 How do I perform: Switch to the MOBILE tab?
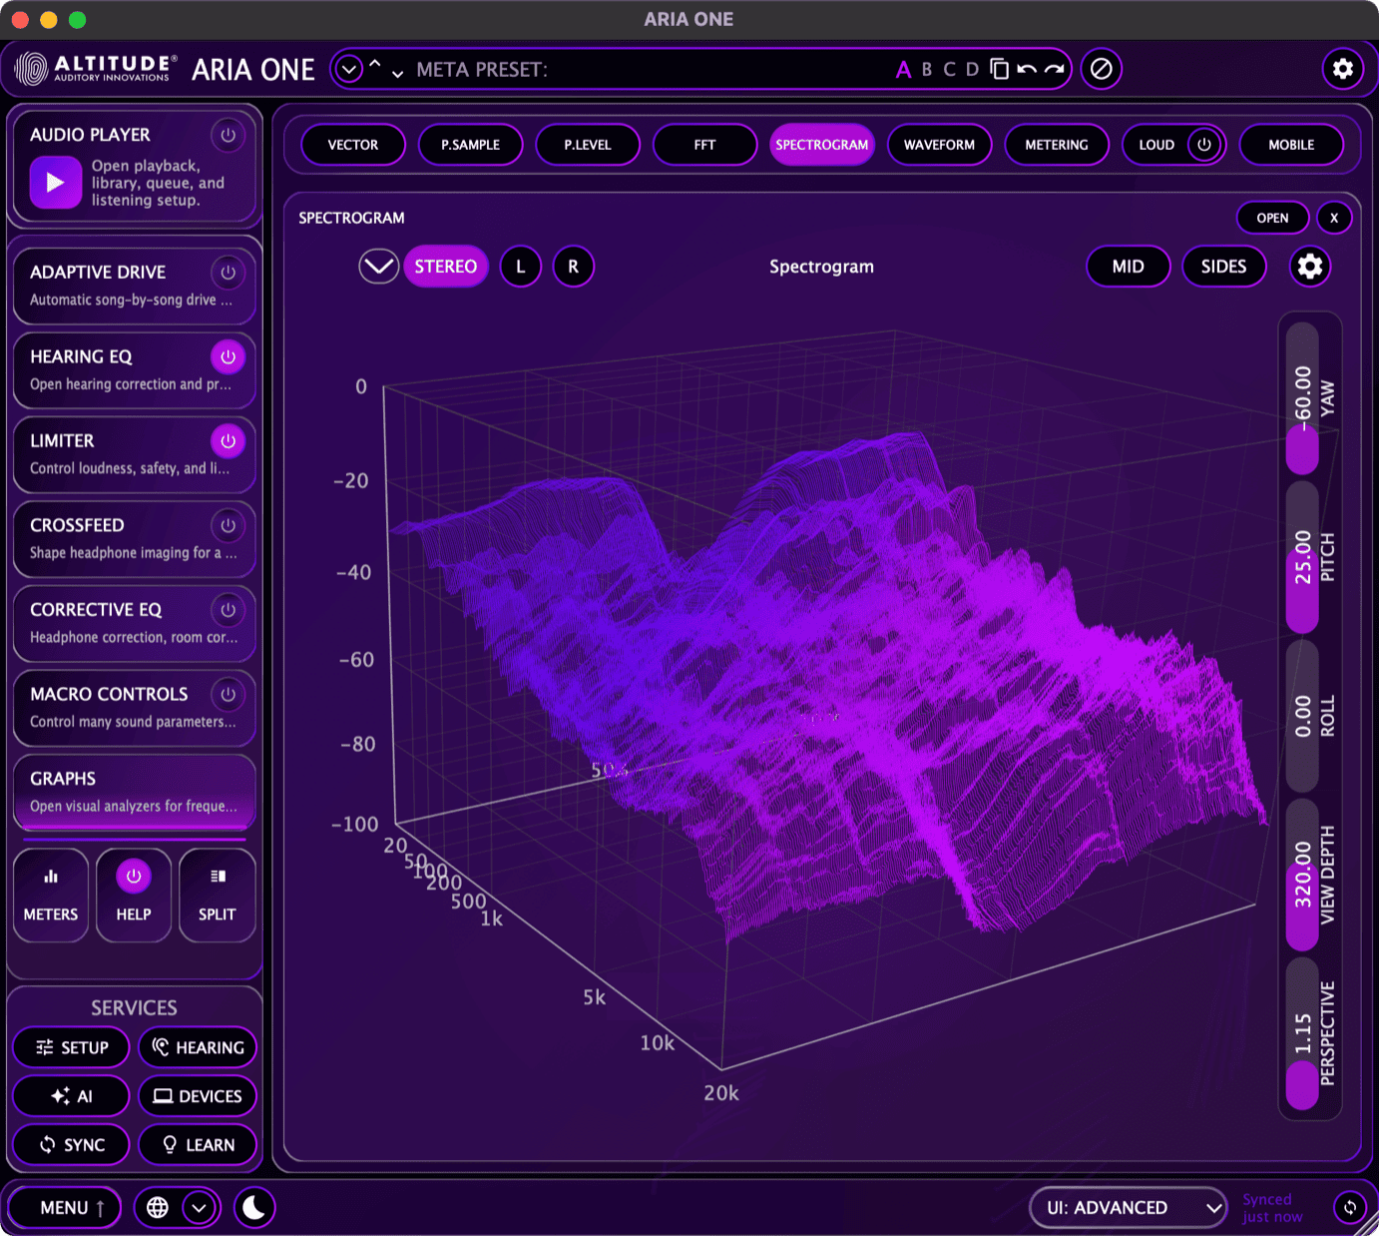pos(1291,145)
